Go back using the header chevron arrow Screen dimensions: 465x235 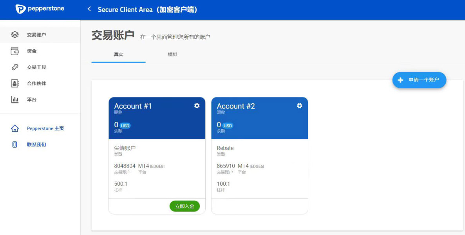pyautogui.click(x=89, y=9)
